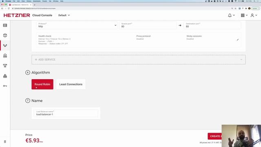Click the bookmark star in address bar
The image size is (261, 147).
tap(236, 8)
